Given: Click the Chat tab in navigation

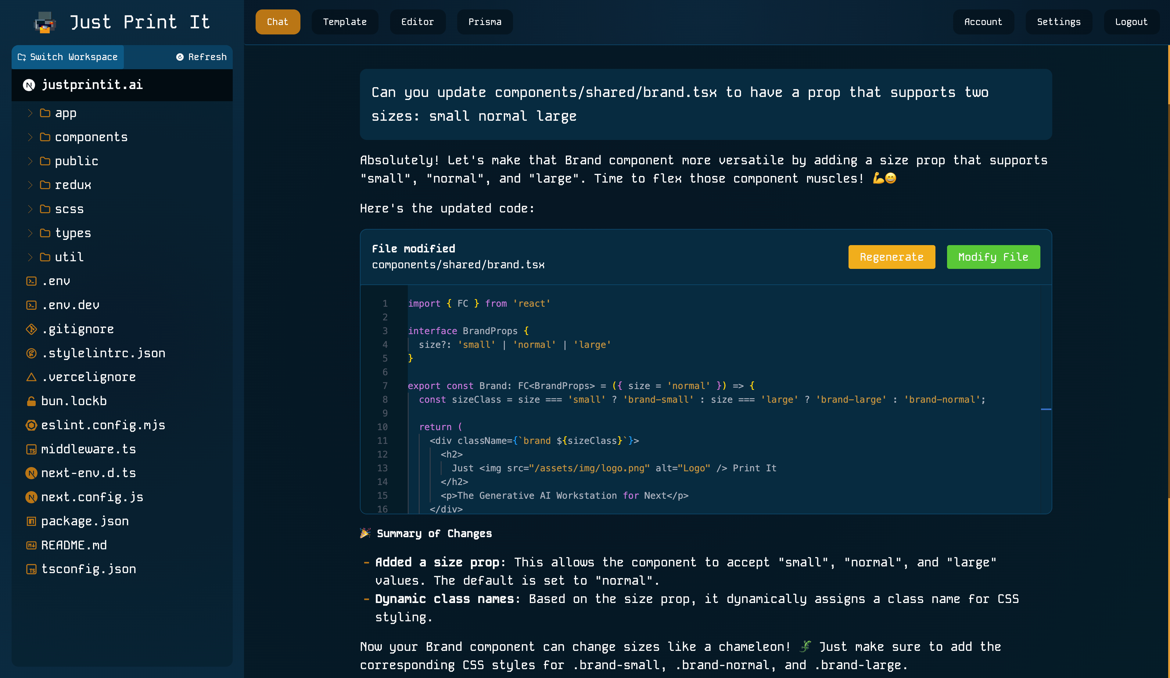Looking at the screenshot, I should coord(278,22).
